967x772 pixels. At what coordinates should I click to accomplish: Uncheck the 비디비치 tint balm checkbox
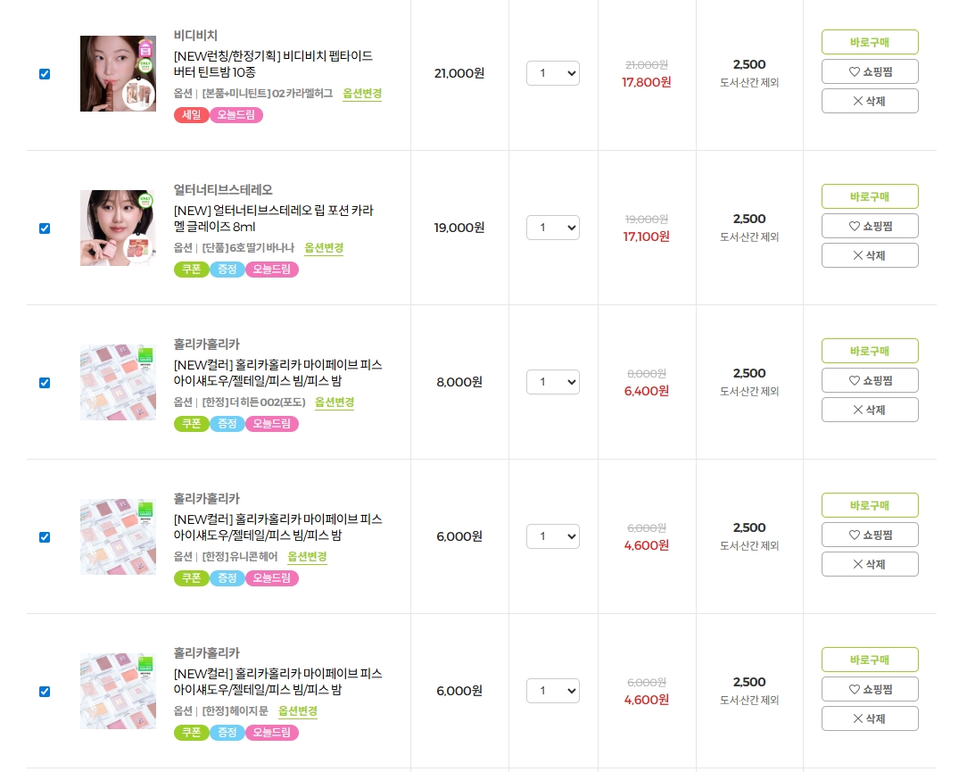click(x=45, y=74)
